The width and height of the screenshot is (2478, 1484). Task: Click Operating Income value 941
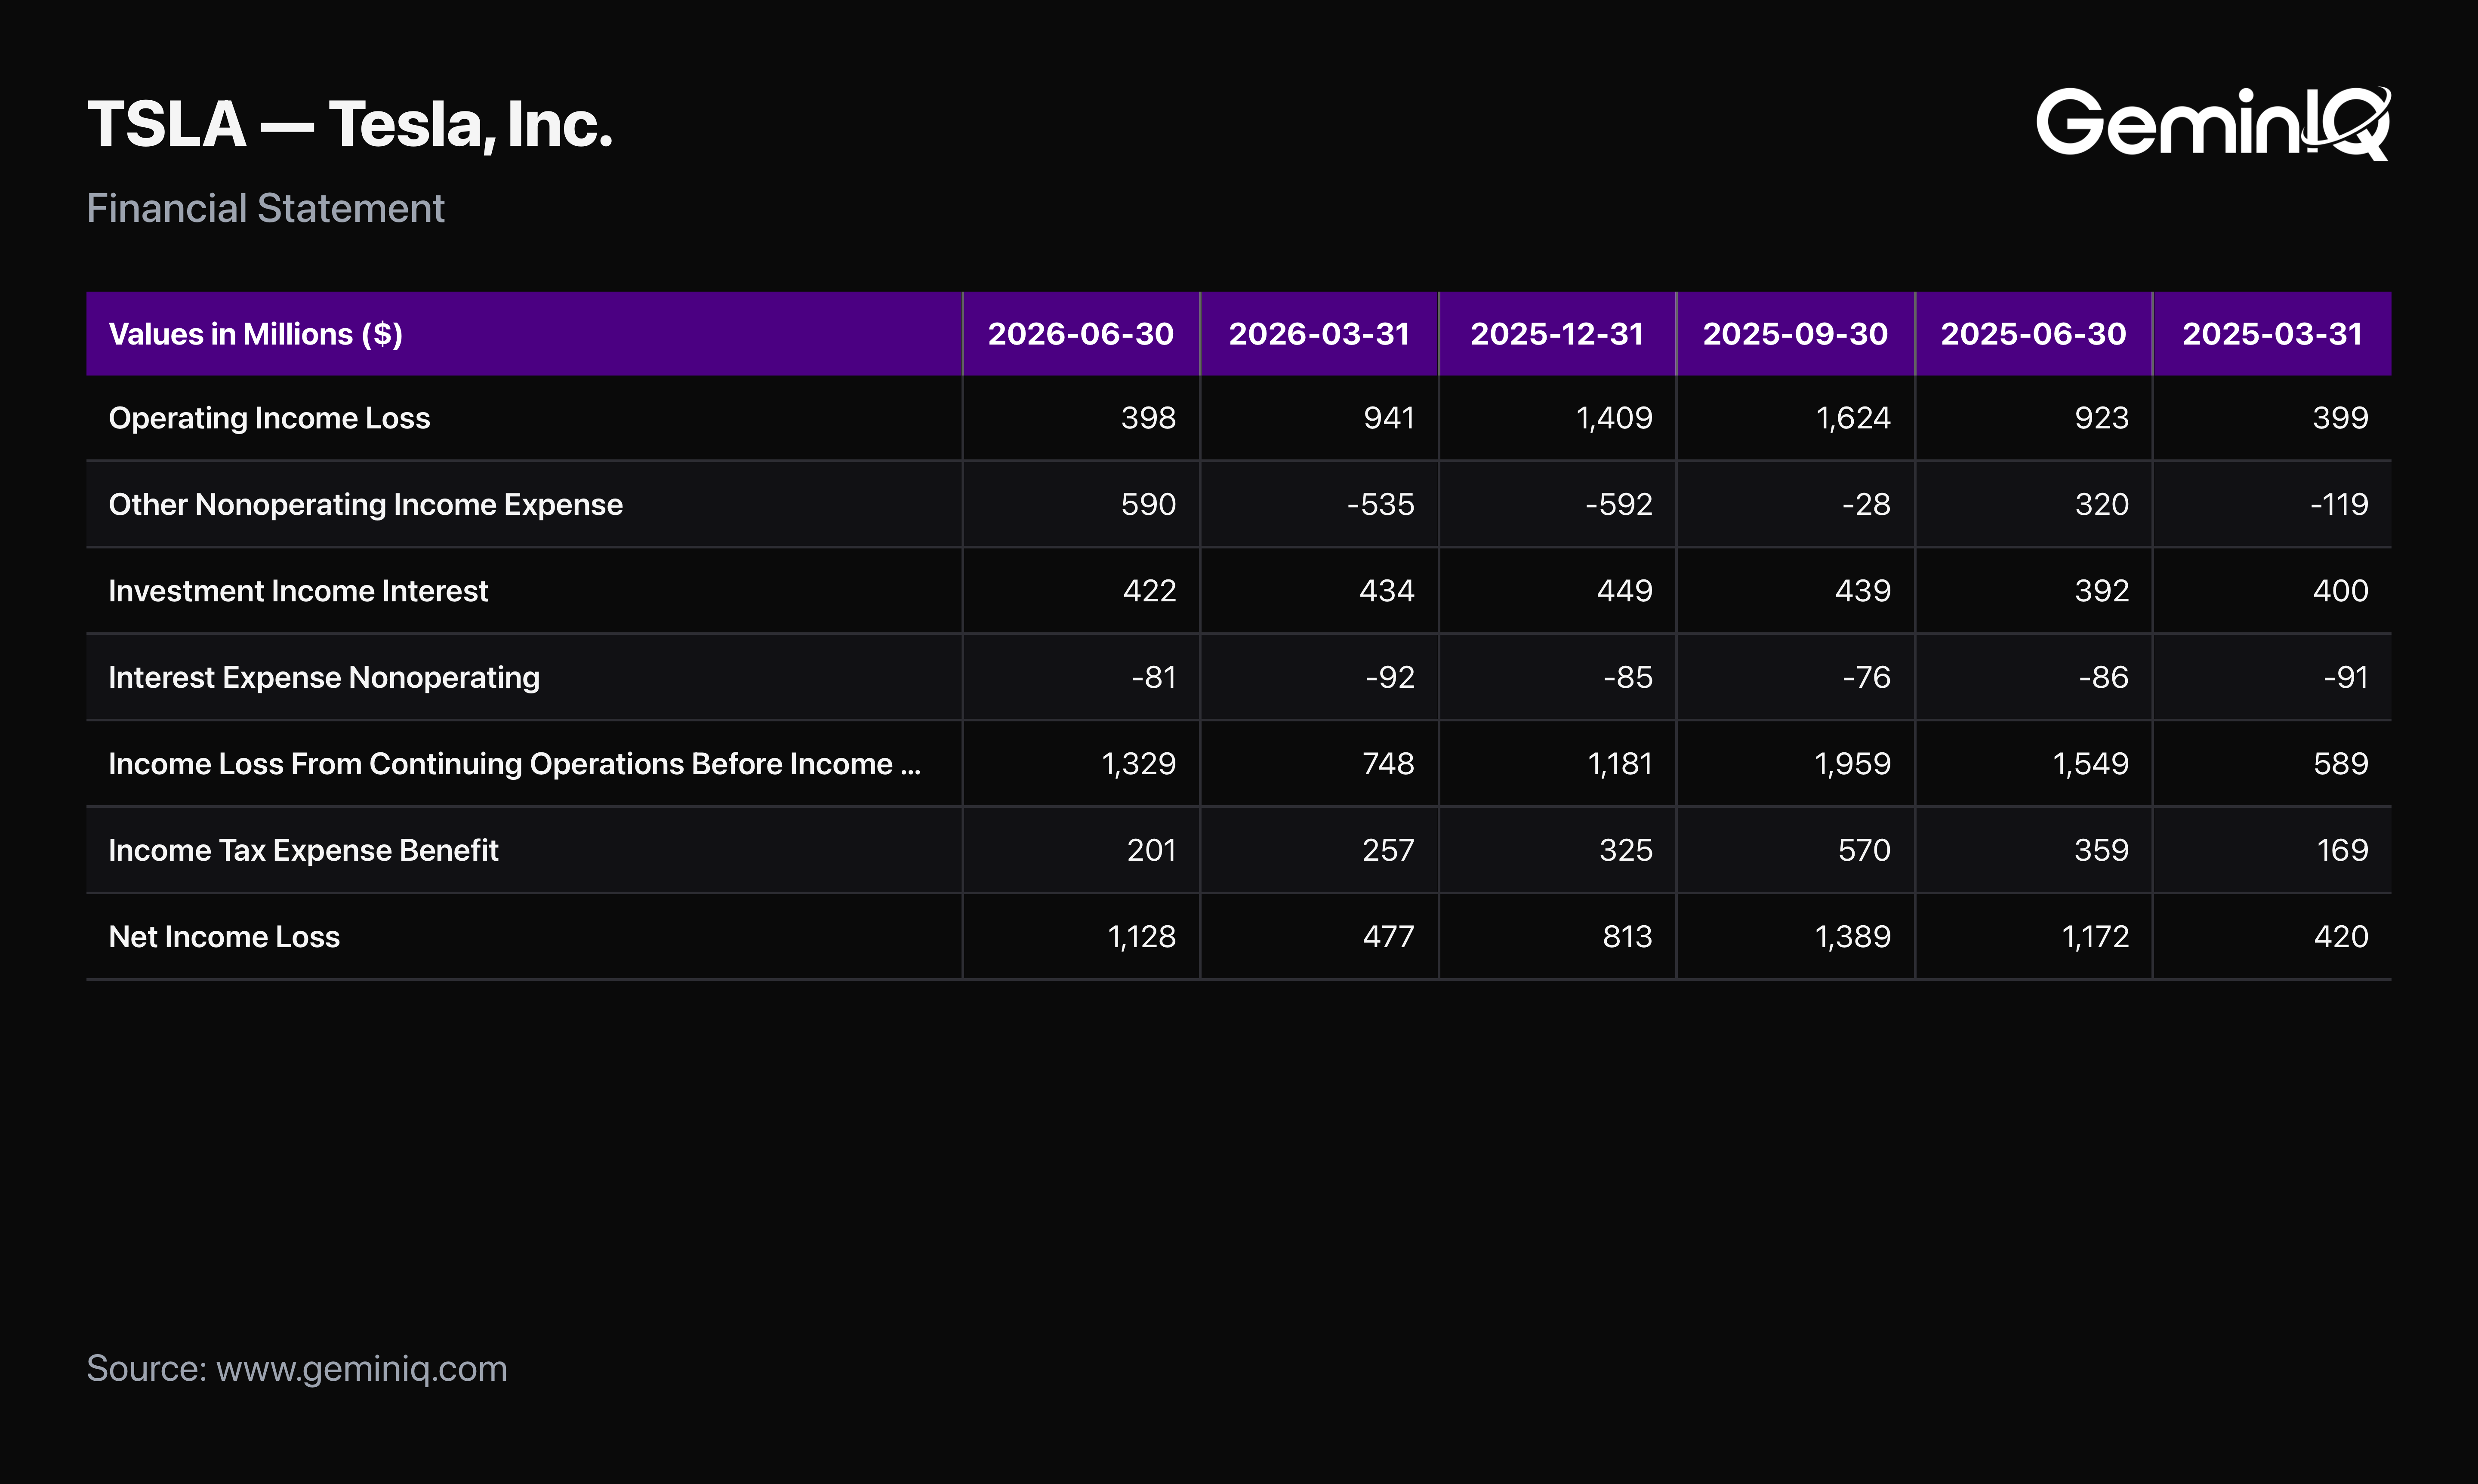click(x=1389, y=418)
